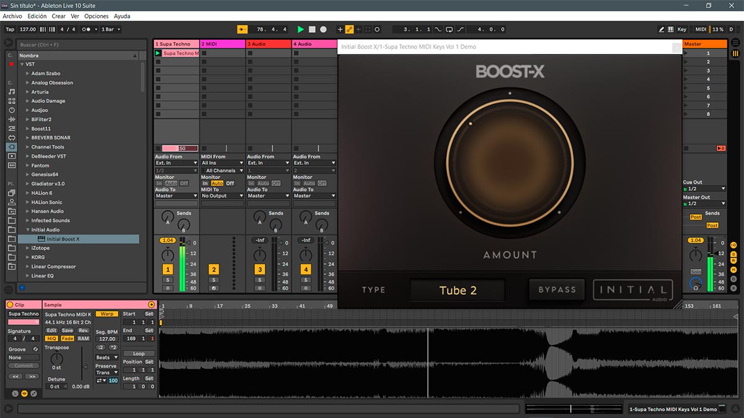The image size is (744, 418).
Task: Toggle track 3 activator button
Action: pos(260,269)
